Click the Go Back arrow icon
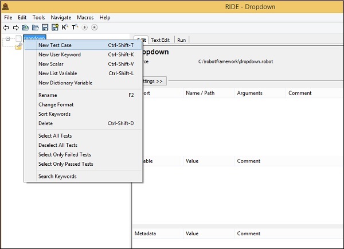The height and width of the screenshot is (249, 344). tap(6, 27)
